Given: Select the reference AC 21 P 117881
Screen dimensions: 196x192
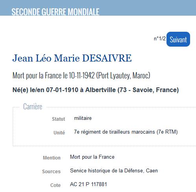Looking at the screenshot, I should [89, 184].
